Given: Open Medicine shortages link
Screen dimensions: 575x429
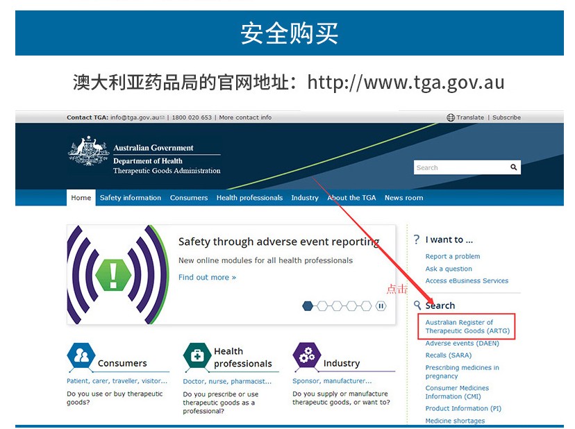Looking at the screenshot, I should tap(455, 421).
